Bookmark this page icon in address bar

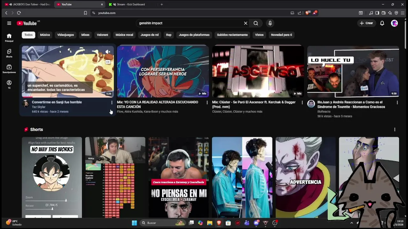[85, 13]
